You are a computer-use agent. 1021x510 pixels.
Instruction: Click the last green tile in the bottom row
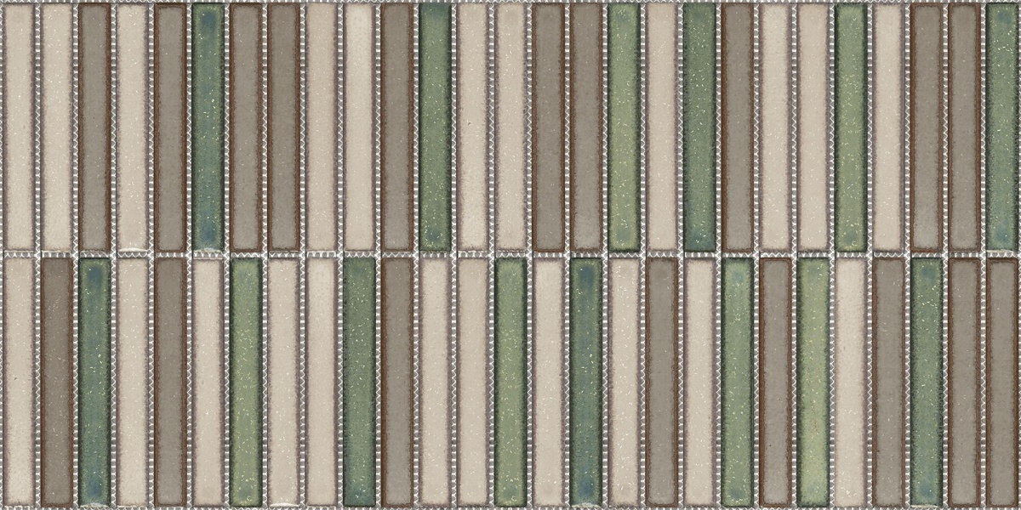pyautogui.click(x=927, y=381)
